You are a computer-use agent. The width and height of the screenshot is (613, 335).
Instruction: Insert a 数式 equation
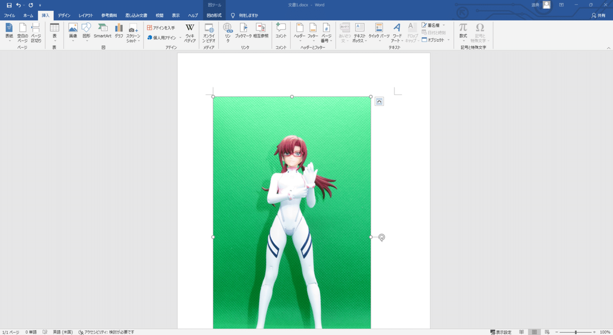click(x=463, y=32)
